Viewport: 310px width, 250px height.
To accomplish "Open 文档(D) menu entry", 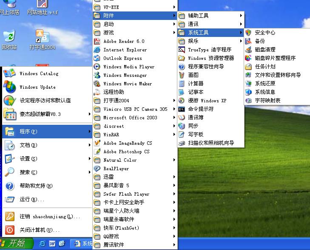I will coord(47,145).
